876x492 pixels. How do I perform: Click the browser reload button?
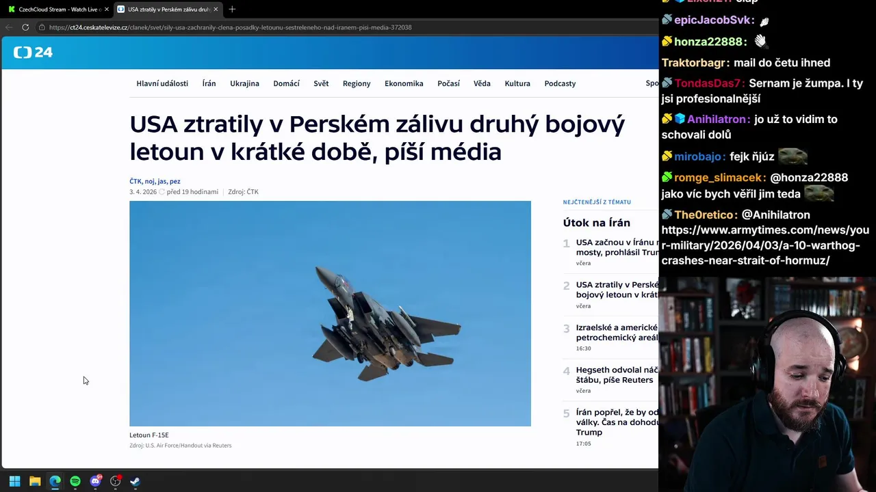point(25,27)
